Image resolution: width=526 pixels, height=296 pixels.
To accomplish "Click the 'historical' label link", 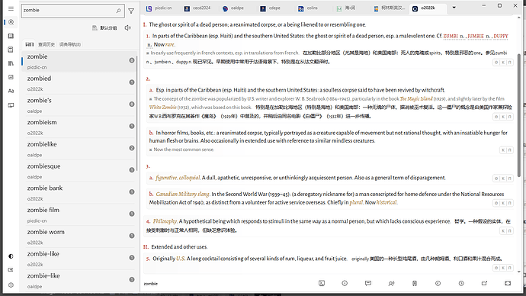I will coord(386,202).
